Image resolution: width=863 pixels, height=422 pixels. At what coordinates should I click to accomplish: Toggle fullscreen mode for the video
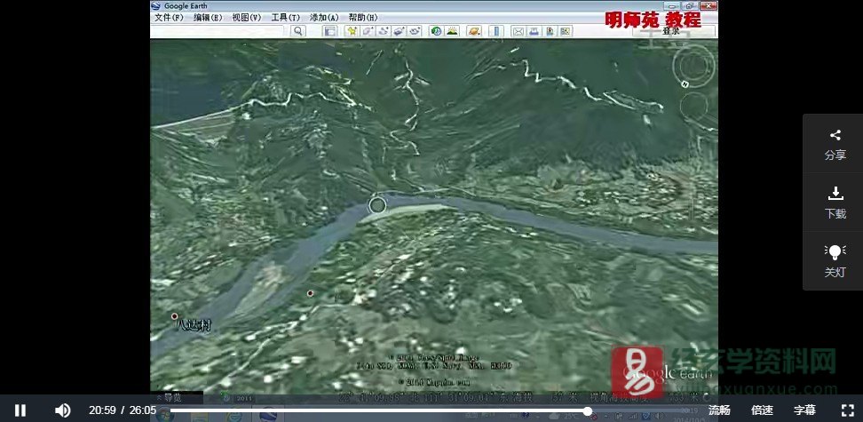click(x=848, y=410)
